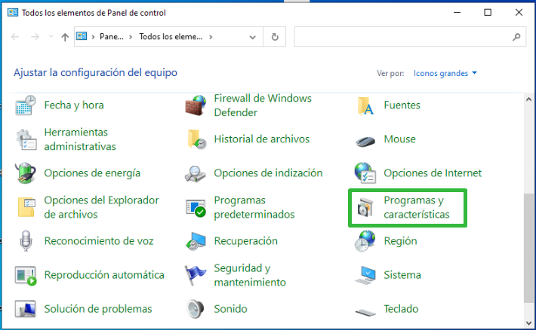
Task: Go forward with the right arrow button
Action: [35, 36]
